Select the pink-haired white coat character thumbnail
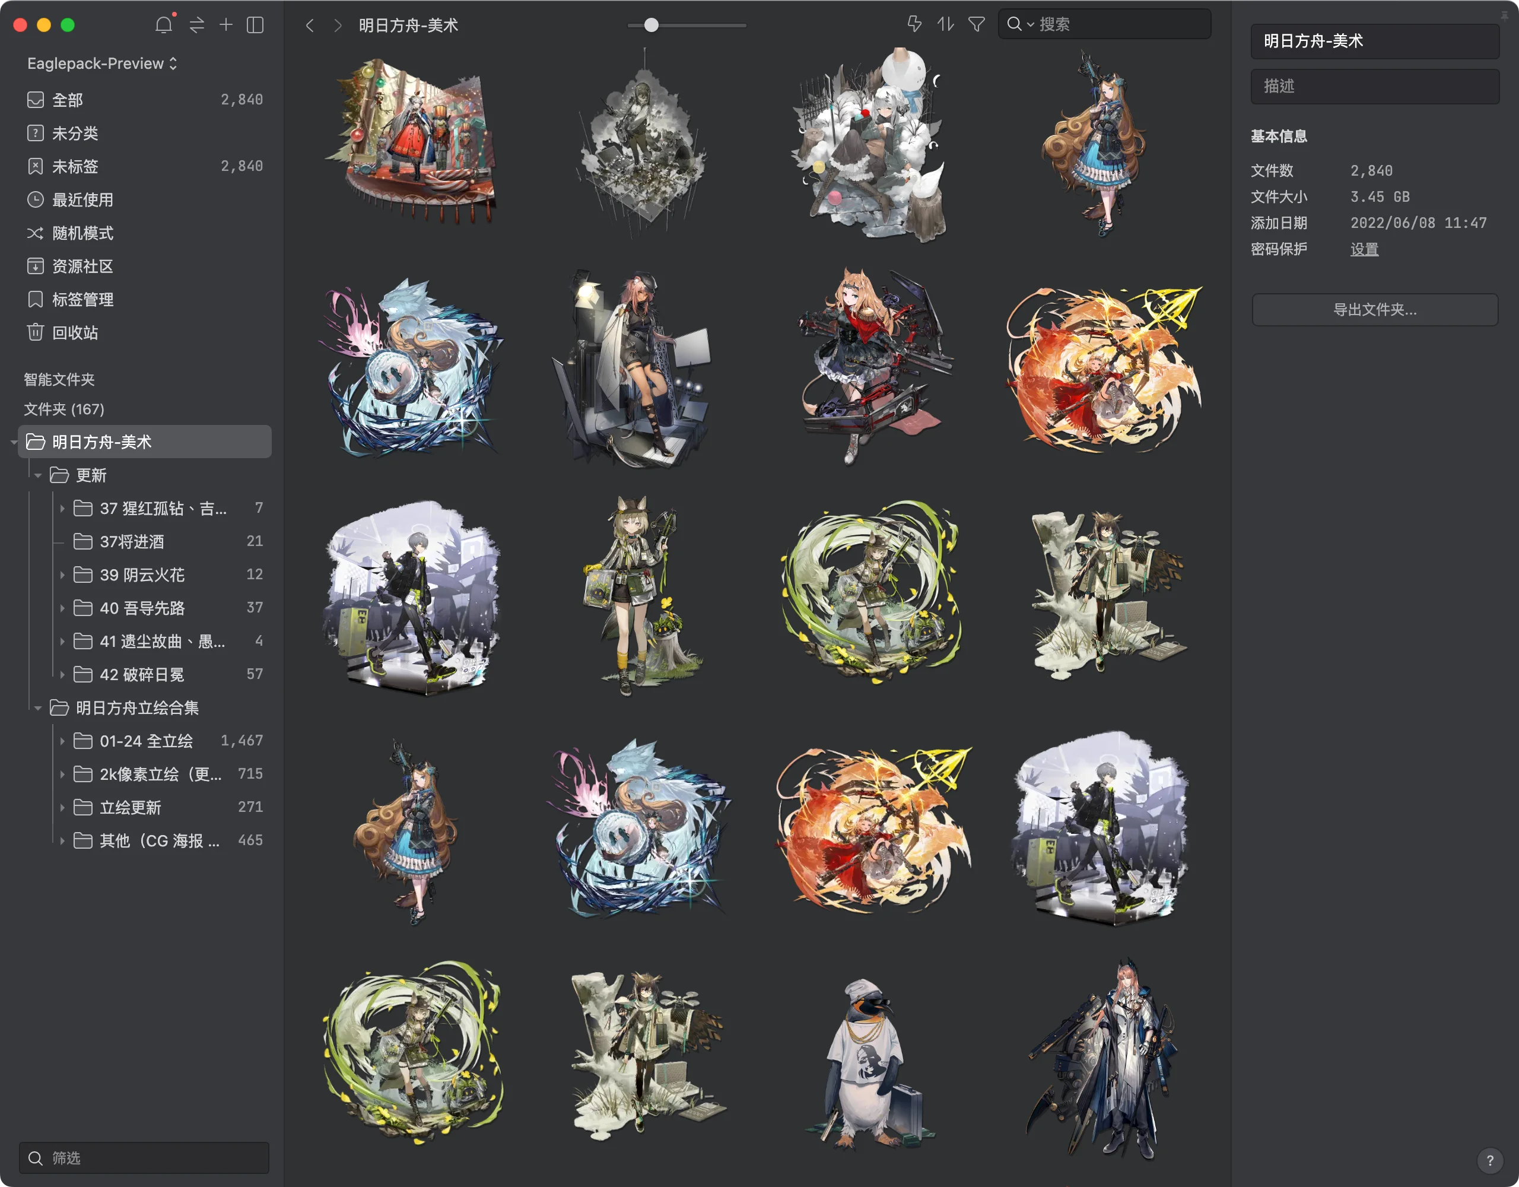The height and width of the screenshot is (1187, 1519). 1102,1061
